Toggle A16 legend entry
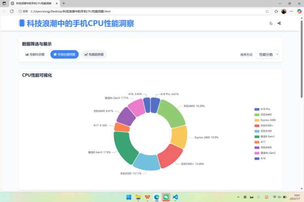 (260, 158)
